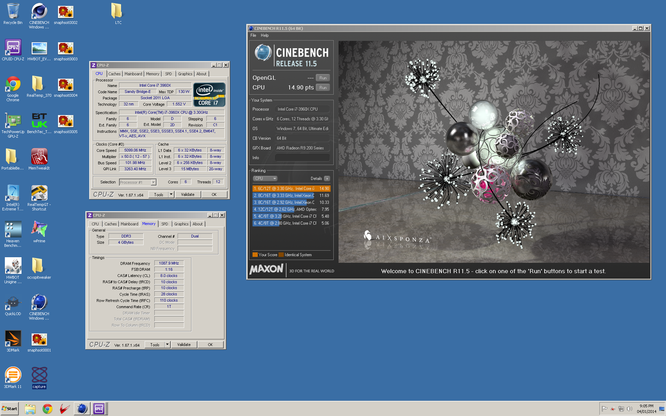Switch to Memory tab in upper CPU-Z window
This screenshot has width=666, height=416.
click(x=152, y=74)
